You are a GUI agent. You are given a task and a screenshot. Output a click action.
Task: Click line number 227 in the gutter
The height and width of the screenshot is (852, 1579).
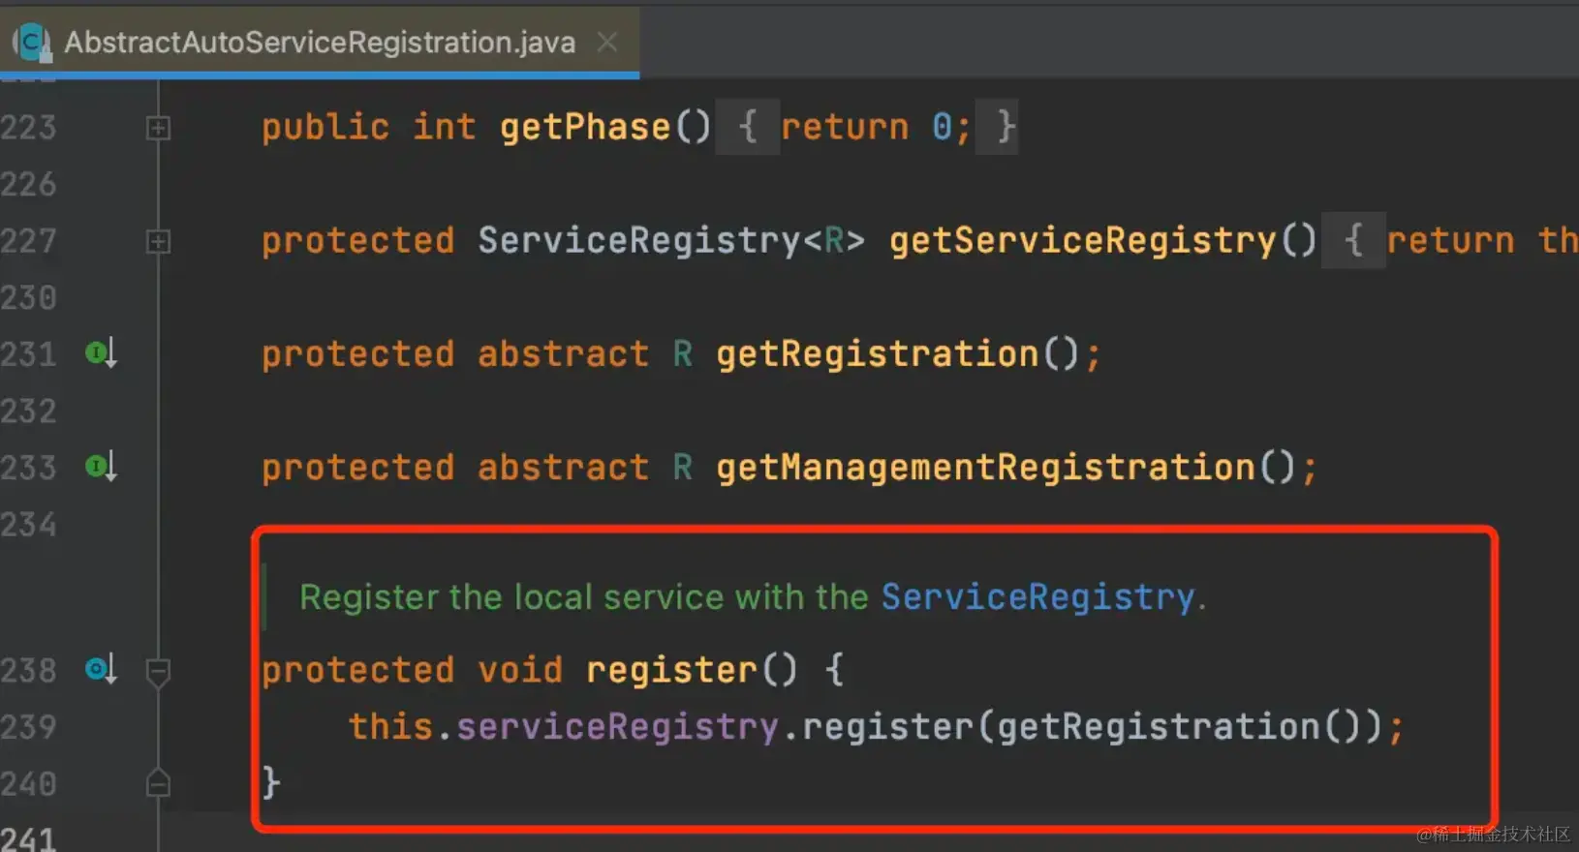tap(28, 241)
